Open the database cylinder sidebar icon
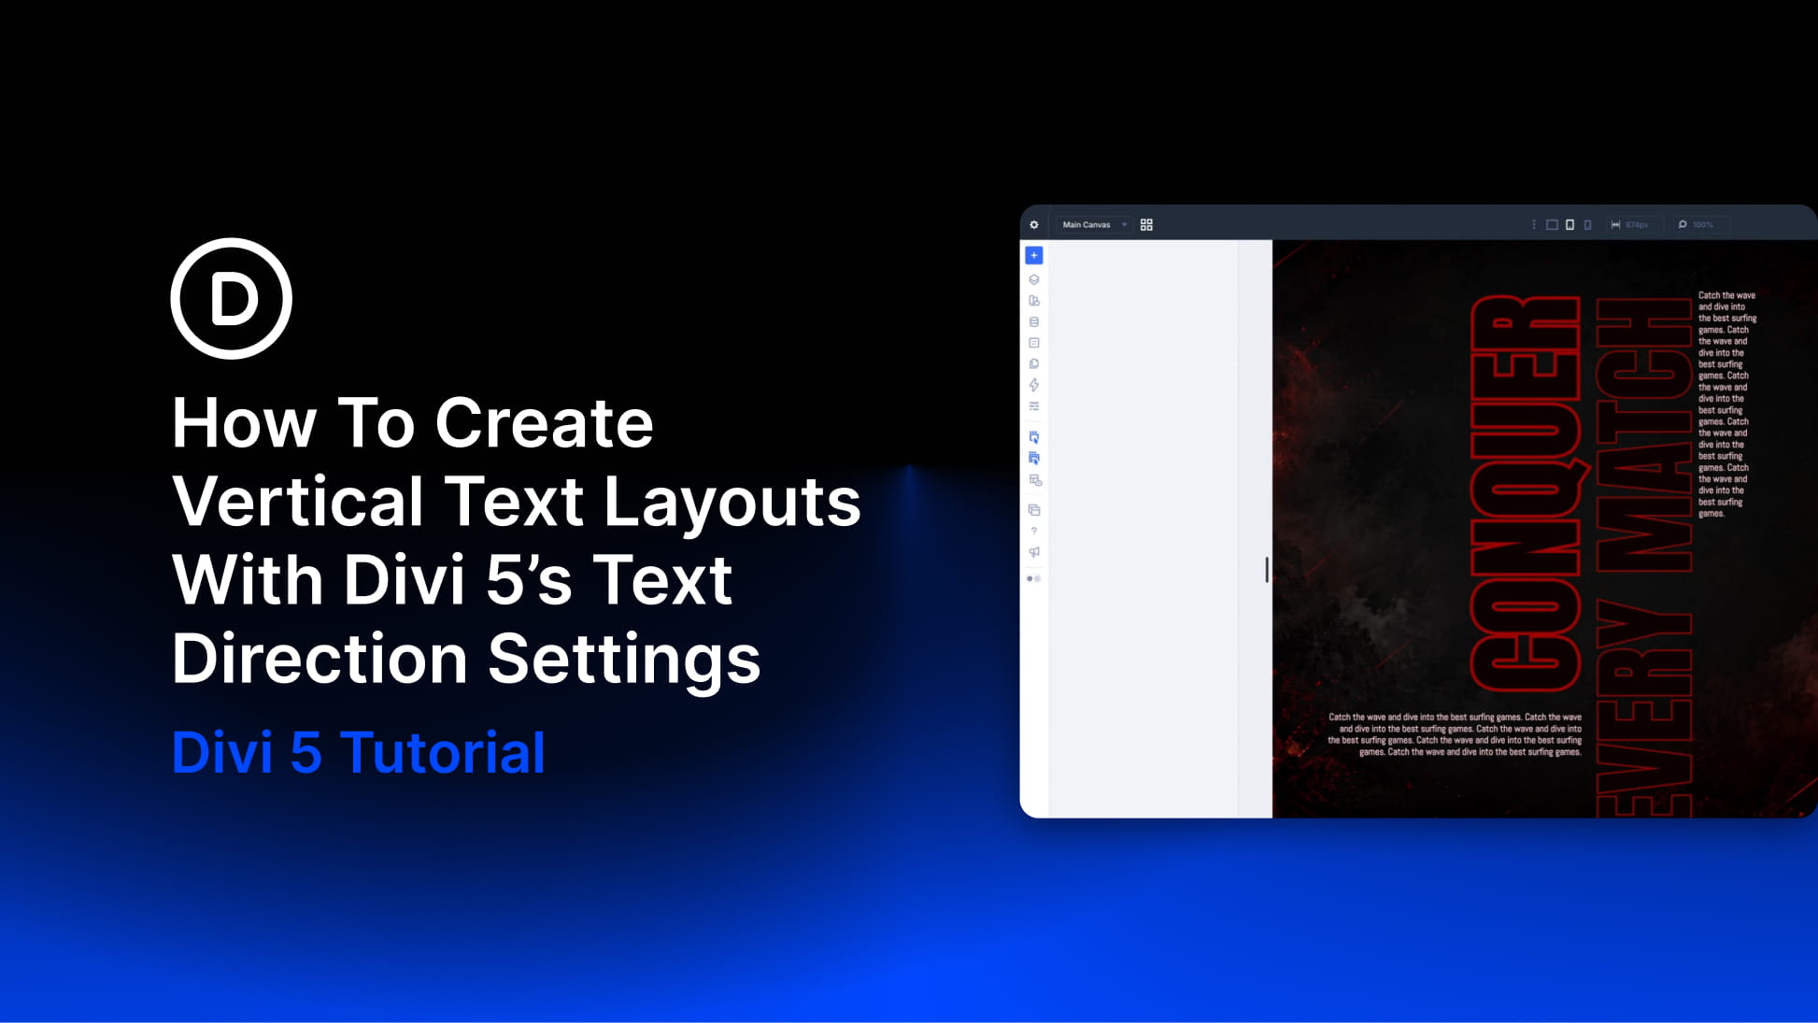 [x=1034, y=321]
